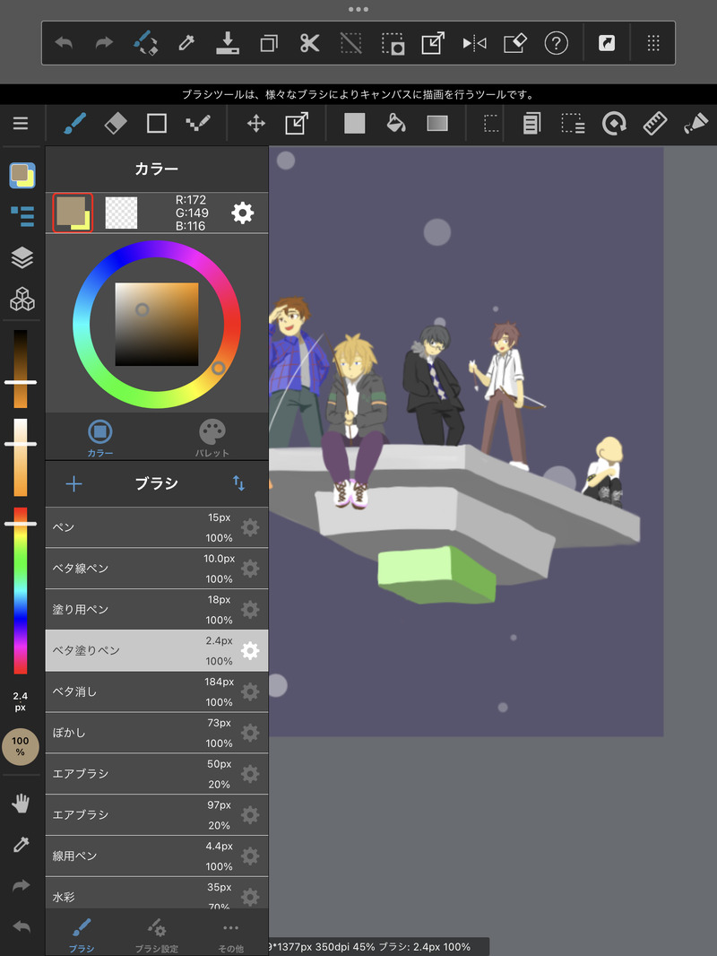
Task: Tap the polyline pen tool icon
Action: [x=198, y=123]
